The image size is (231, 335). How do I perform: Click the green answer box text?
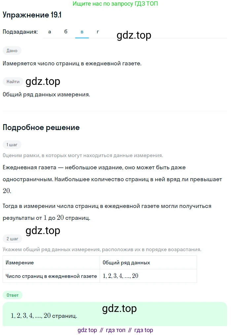44,316
